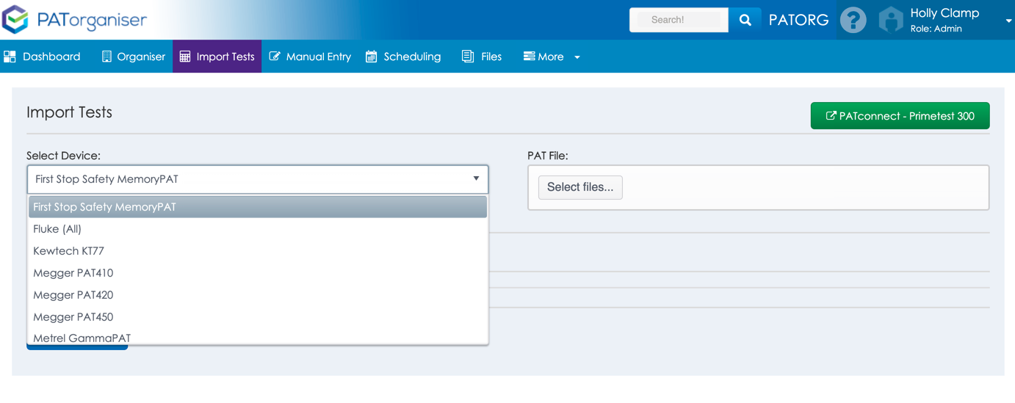Click the Organiser building icon
This screenshot has height=403, width=1015.
(106, 57)
